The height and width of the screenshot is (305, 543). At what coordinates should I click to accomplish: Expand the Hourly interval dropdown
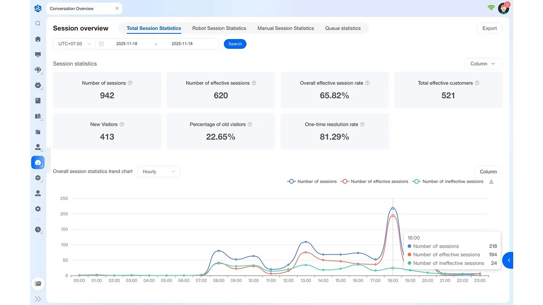coord(159,172)
